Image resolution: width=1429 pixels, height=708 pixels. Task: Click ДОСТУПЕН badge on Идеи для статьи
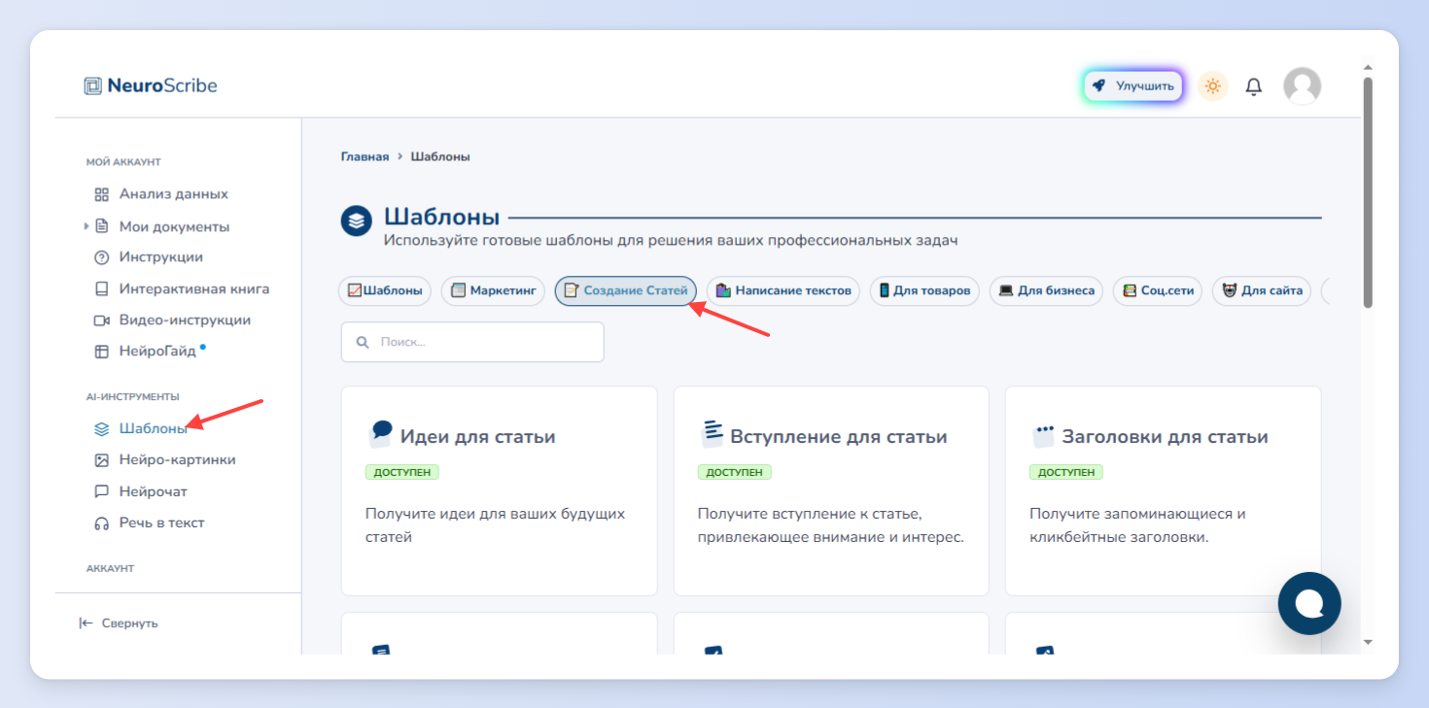click(402, 472)
